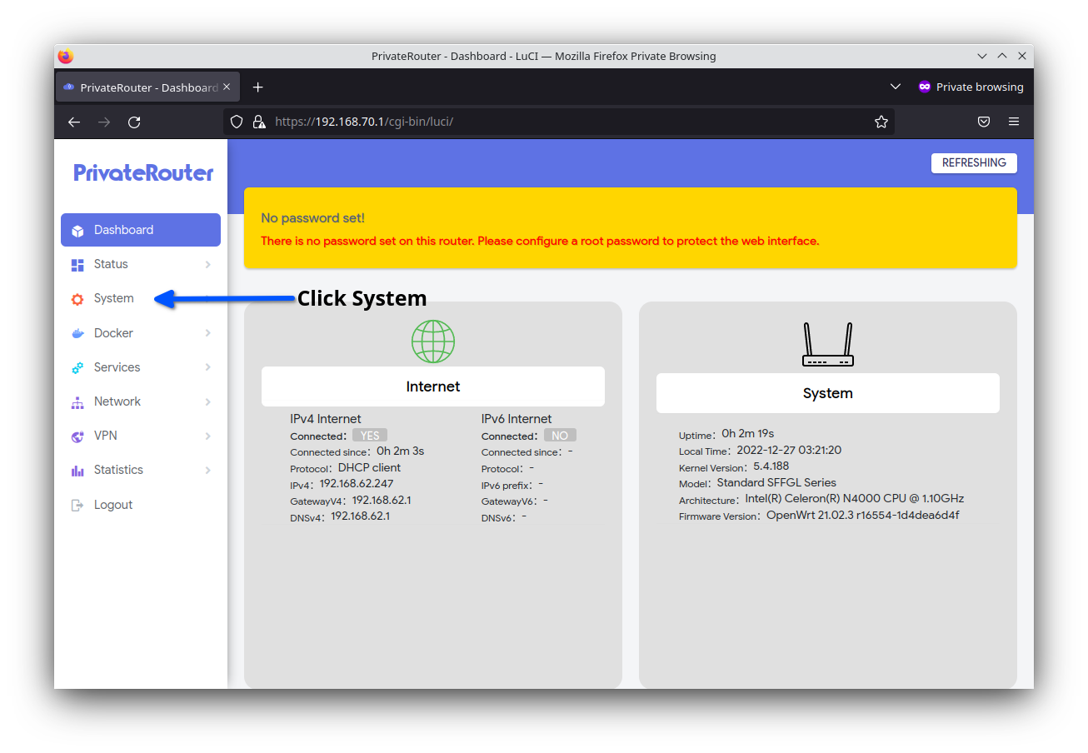This screenshot has width=1088, height=753.
Task: Expand the VPN menu chevron
Action: (207, 436)
